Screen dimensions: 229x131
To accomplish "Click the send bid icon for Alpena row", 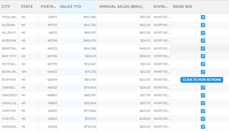I will coord(203,25).
